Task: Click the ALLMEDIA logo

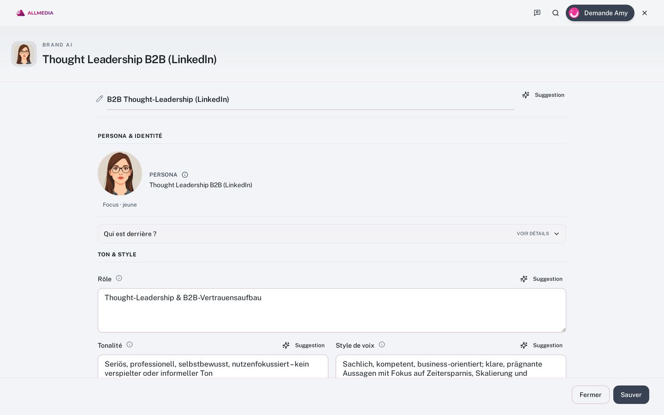Action: (35, 13)
